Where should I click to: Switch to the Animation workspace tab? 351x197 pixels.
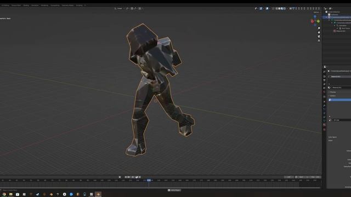coord(35,5)
